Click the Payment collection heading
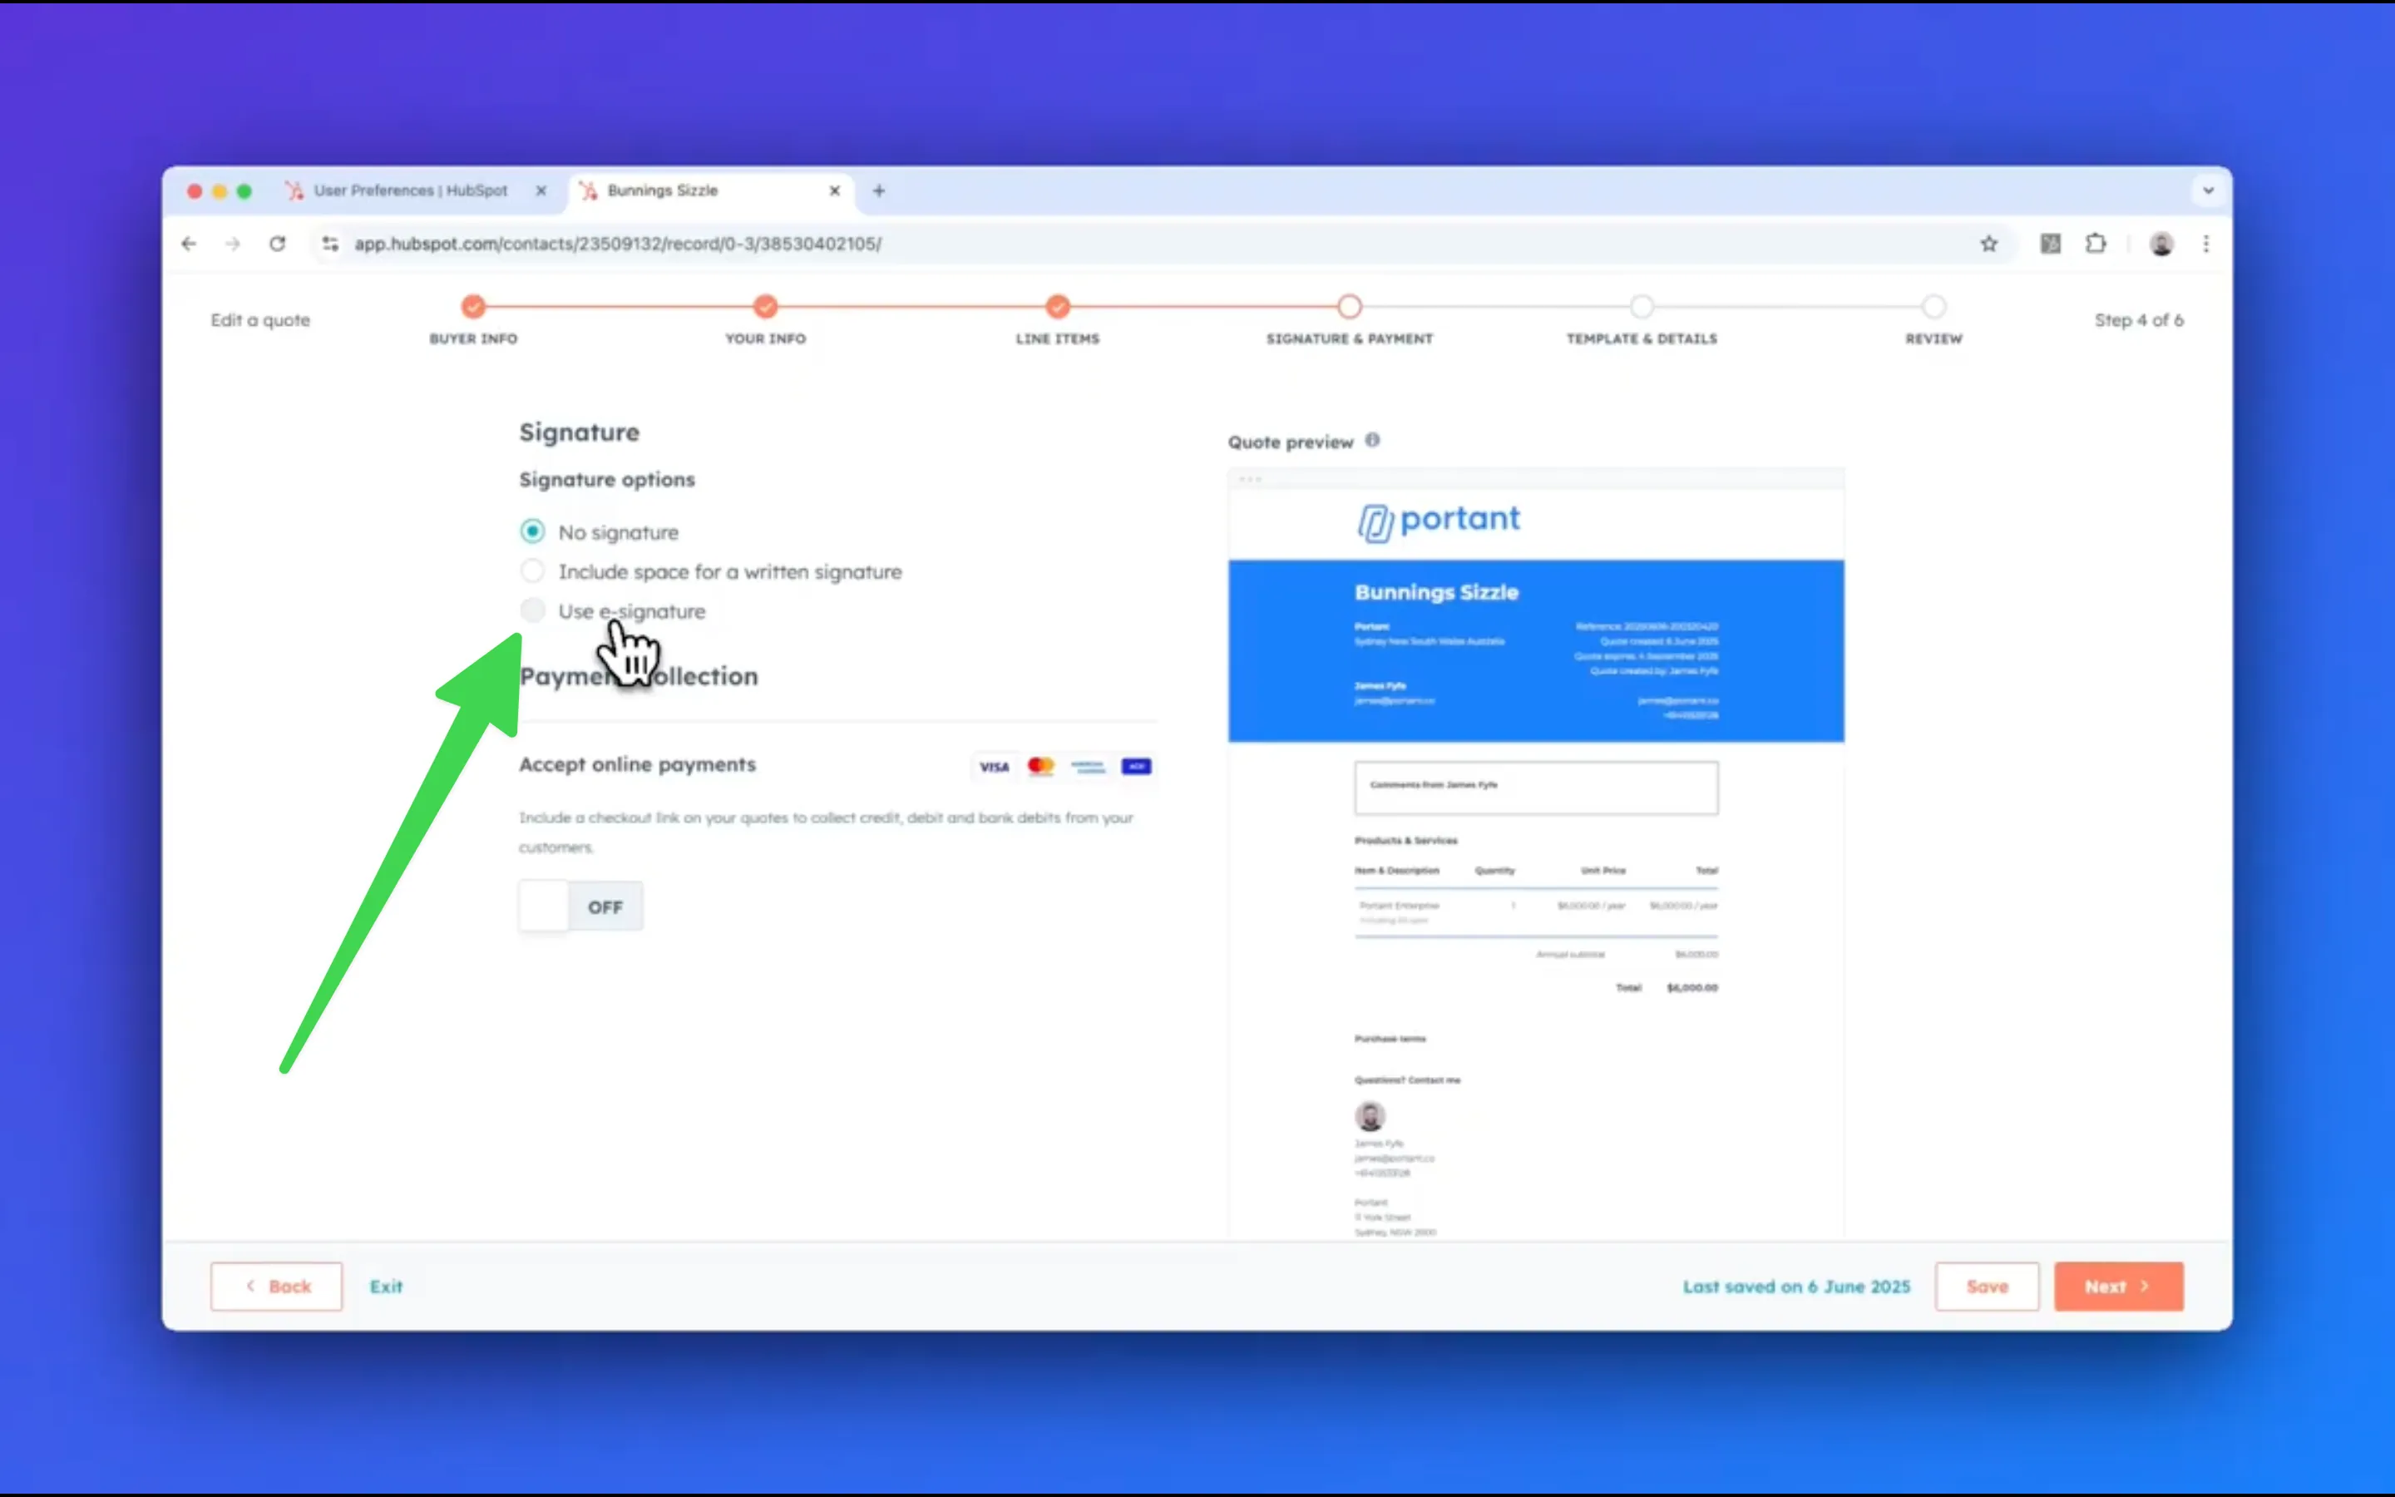 pyautogui.click(x=639, y=676)
